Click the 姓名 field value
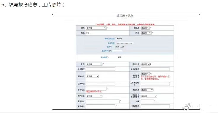218x113 pixels. click(x=88, y=33)
